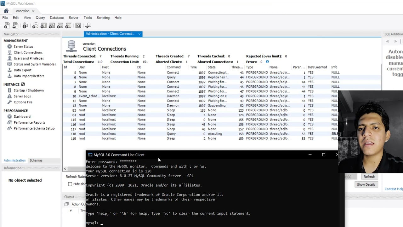Switch to the conexion connection tab

(23, 11)
